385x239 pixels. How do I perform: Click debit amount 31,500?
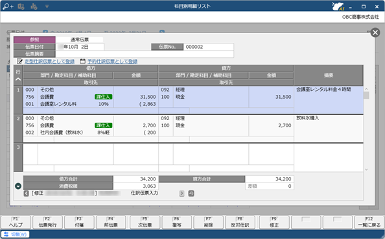click(x=148, y=97)
